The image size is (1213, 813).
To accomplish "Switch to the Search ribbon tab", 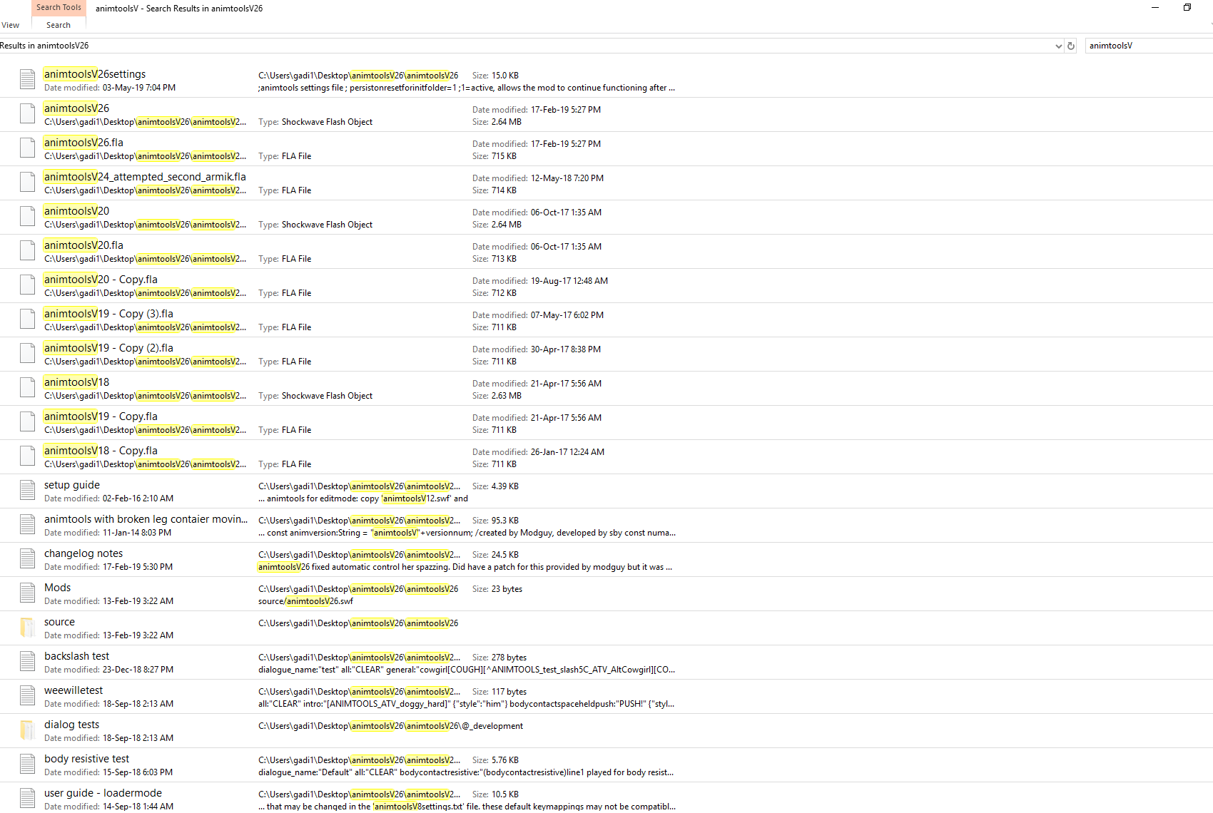I will [x=59, y=25].
